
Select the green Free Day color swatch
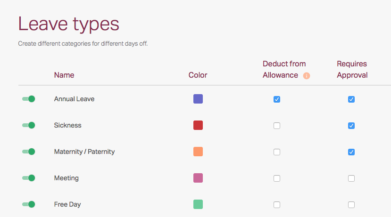click(x=198, y=204)
